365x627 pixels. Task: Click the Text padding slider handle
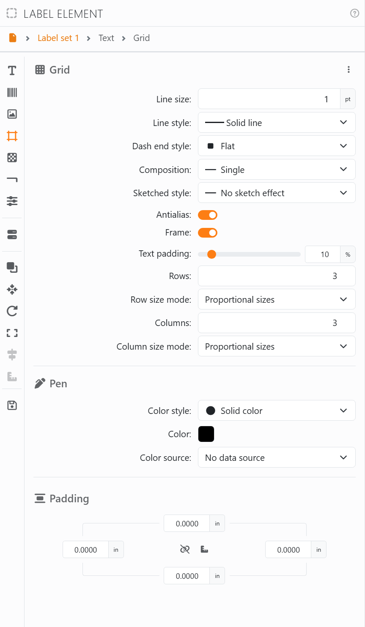212,254
